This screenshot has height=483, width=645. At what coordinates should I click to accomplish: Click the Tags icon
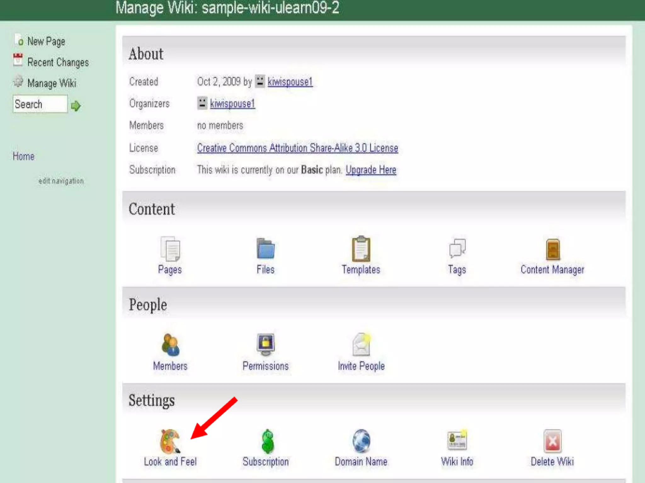[457, 248]
